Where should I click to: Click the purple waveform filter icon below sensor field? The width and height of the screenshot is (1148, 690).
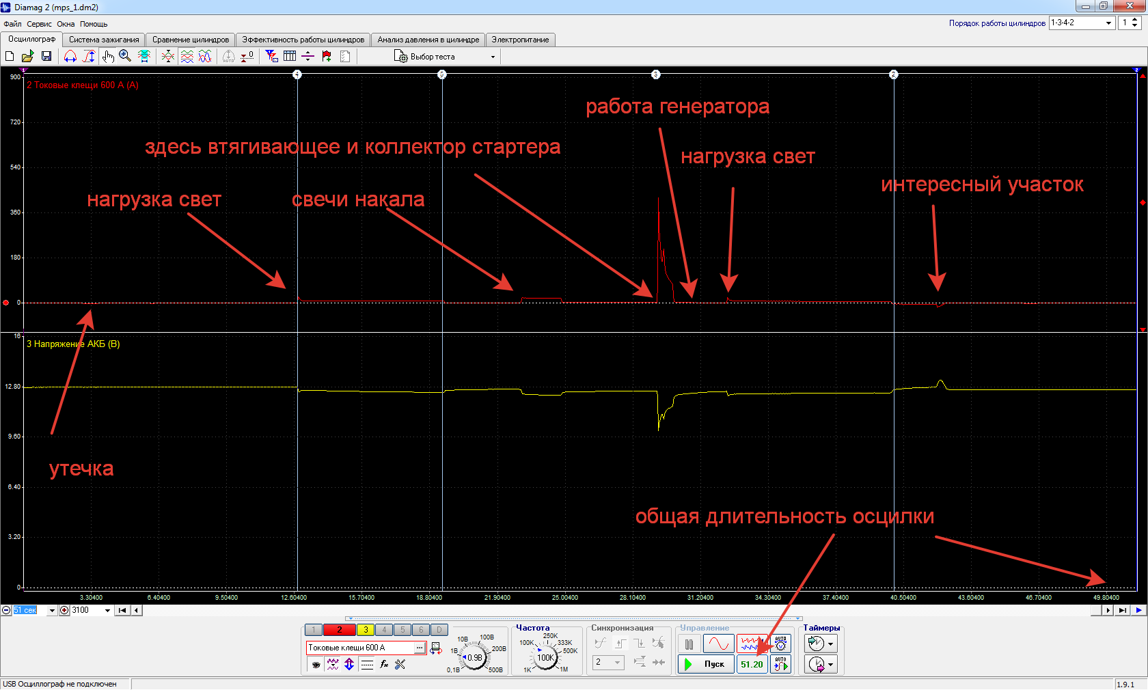333,664
